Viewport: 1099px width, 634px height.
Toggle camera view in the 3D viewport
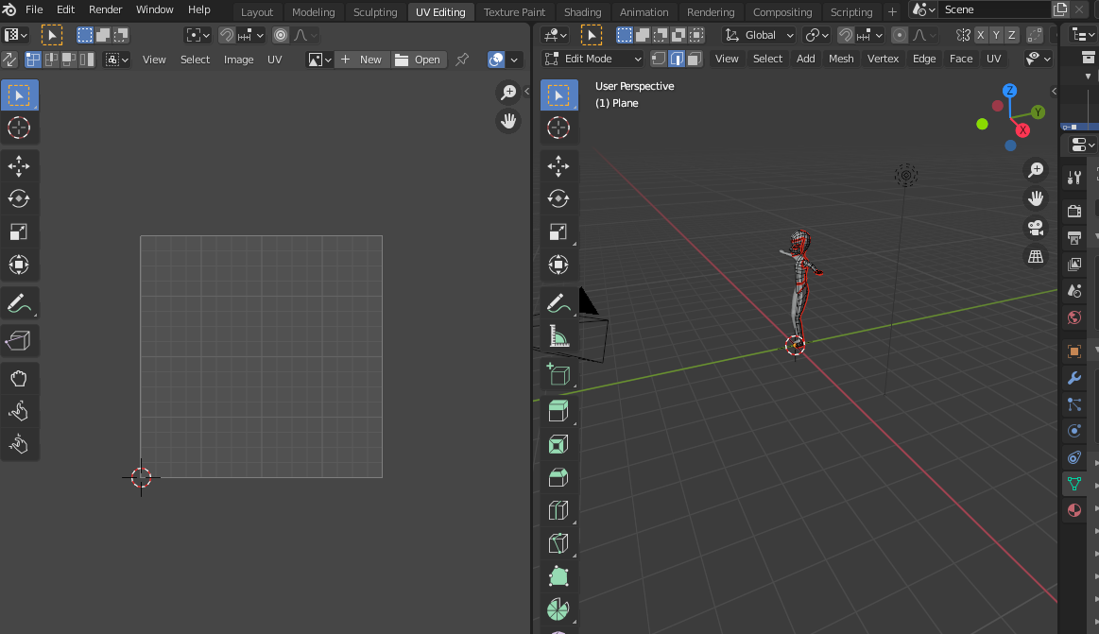click(x=1036, y=228)
